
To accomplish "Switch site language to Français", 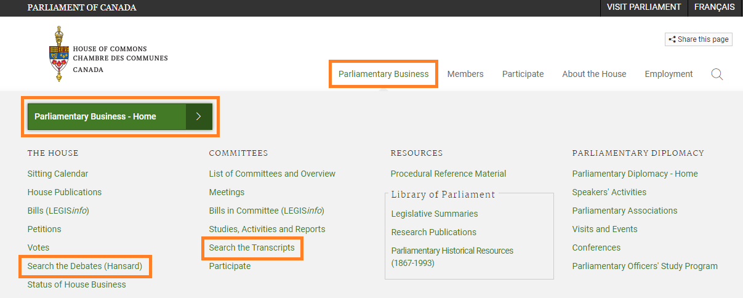I will [715, 7].
